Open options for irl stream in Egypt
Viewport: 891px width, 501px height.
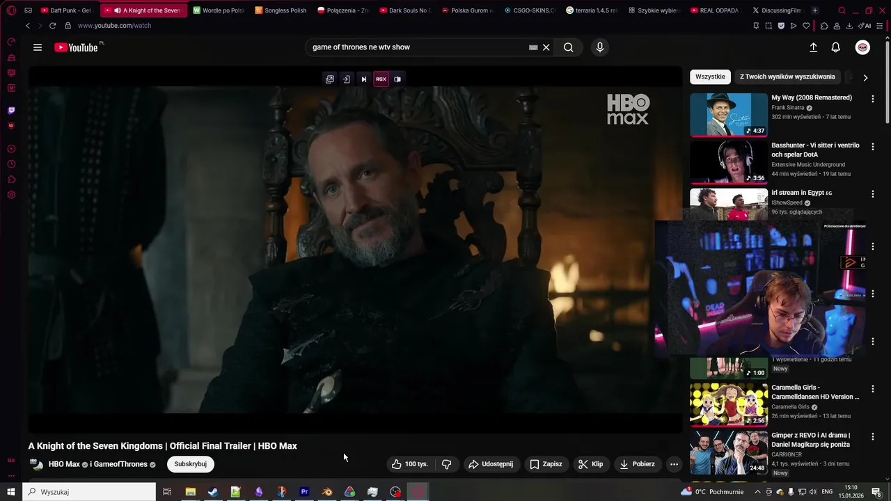click(x=872, y=194)
